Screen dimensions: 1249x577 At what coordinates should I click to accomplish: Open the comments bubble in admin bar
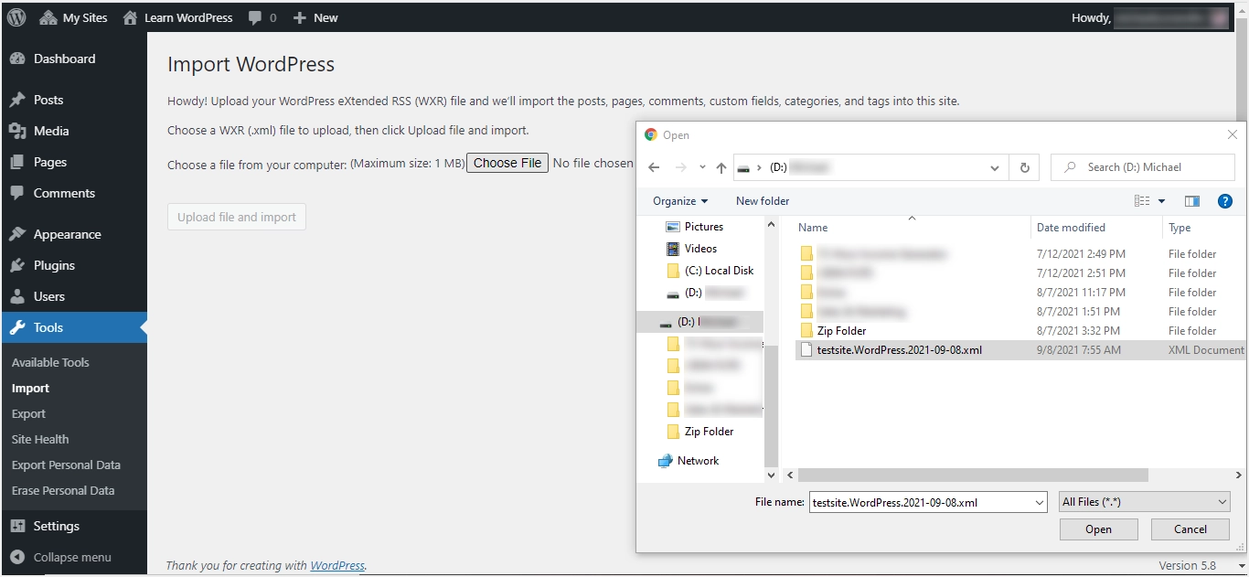[x=262, y=17]
